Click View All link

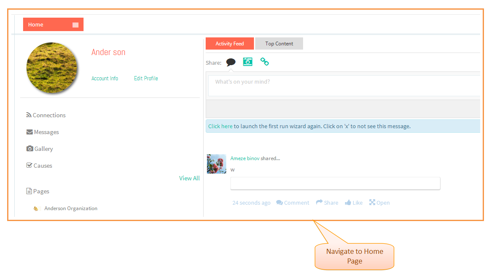pyautogui.click(x=189, y=178)
